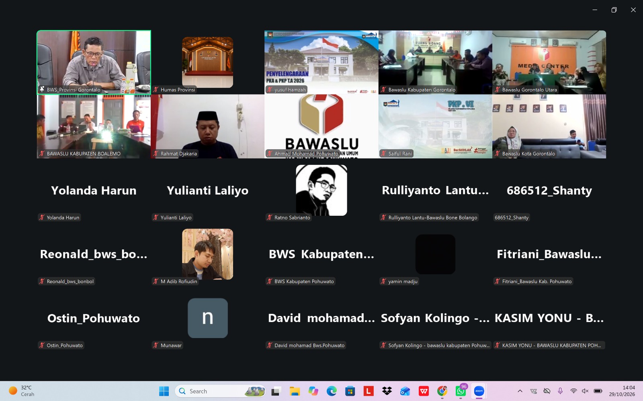Select Rahmat Djakaria's video tile
Image resolution: width=643 pixels, height=401 pixels.
coord(208,126)
